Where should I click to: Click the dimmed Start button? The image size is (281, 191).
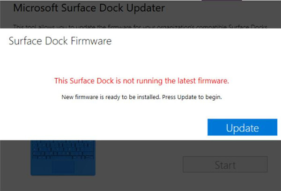(x=225, y=164)
